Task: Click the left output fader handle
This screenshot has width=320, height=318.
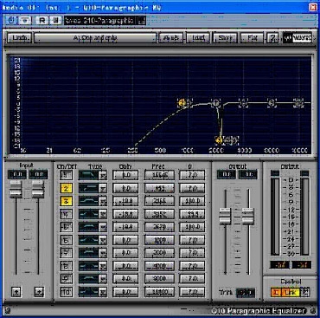Action: [225, 216]
